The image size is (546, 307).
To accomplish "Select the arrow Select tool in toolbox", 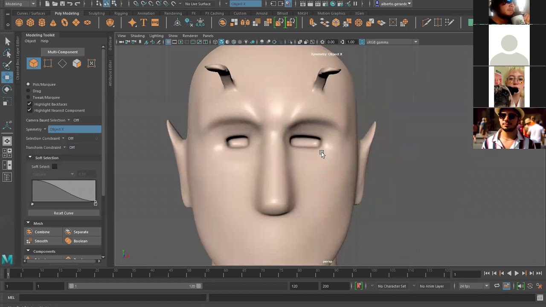I will pyautogui.click(x=7, y=41).
